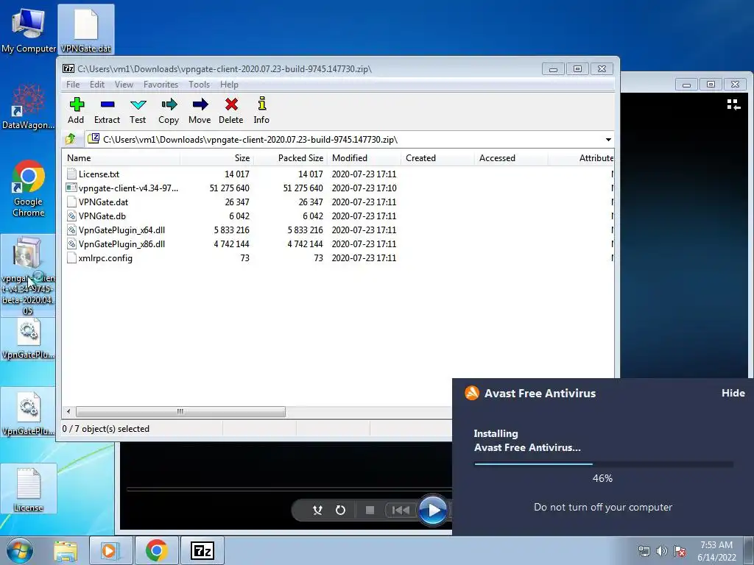This screenshot has width=754, height=565.
Task: Sort by the Name column header
Action: [121, 158]
